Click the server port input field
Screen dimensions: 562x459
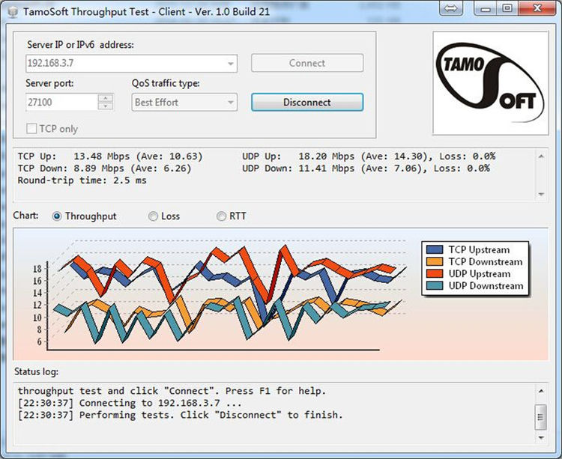(60, 103)
